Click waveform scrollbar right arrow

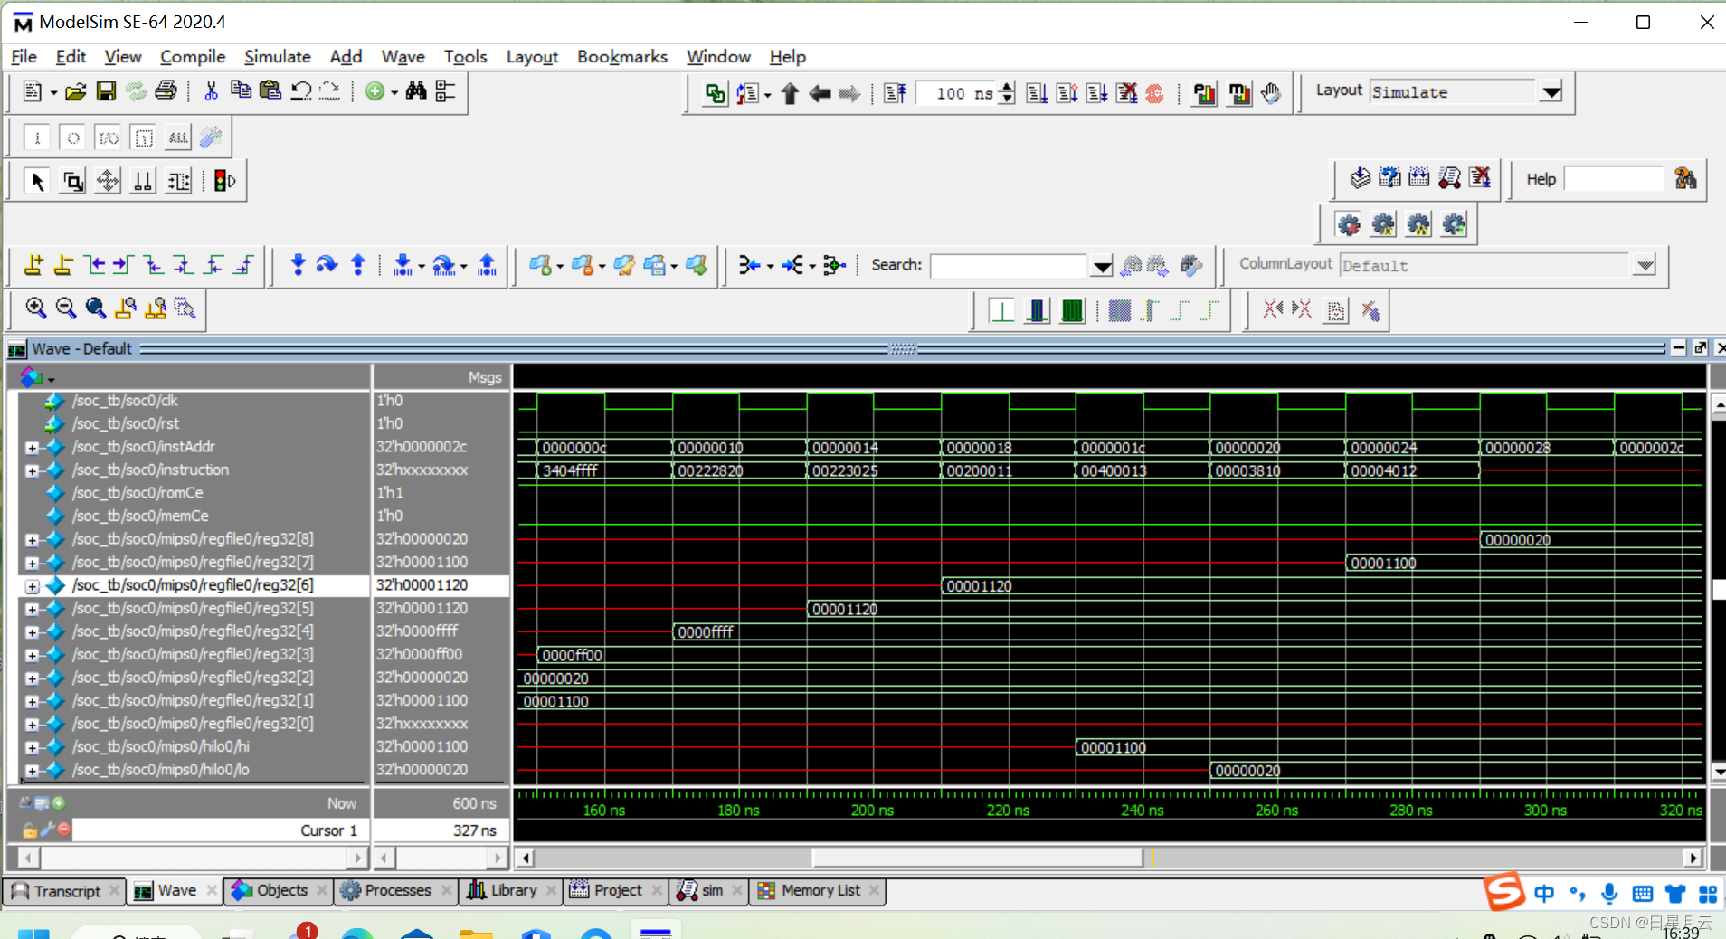[1693, 857]
